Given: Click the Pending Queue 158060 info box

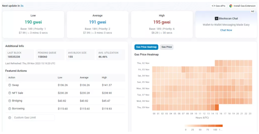Looking at the screenshot, I should (50, 55).
